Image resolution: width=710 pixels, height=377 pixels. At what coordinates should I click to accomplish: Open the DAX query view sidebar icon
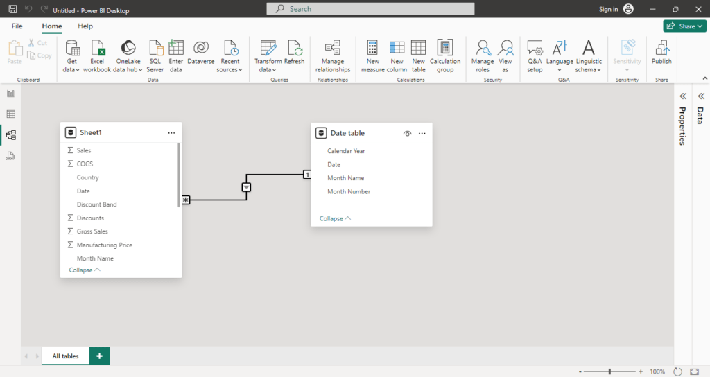coord(10,156)
